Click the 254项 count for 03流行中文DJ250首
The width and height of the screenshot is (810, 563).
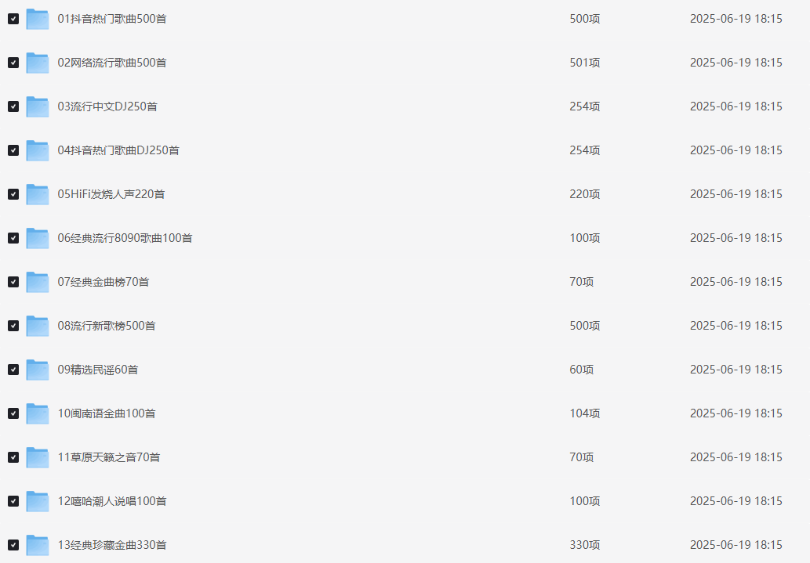tap(584, 106)
